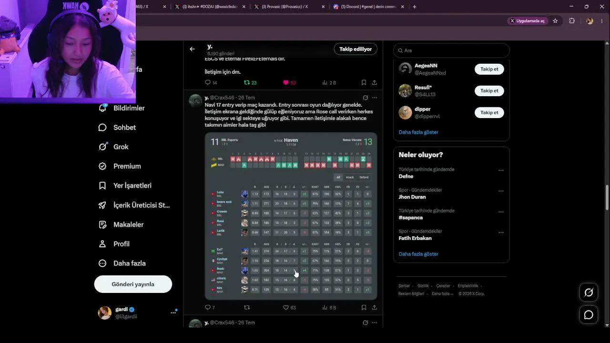Ask Grok about the Navi 17 entry tweet
This screenshot has height=343, width=610.
(x=366, y=98)
